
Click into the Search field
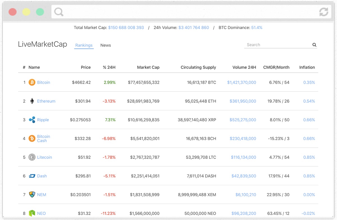(270, 45)
